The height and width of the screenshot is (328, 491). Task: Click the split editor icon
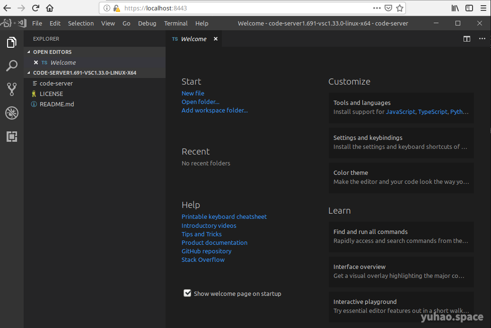pos(467,39)
